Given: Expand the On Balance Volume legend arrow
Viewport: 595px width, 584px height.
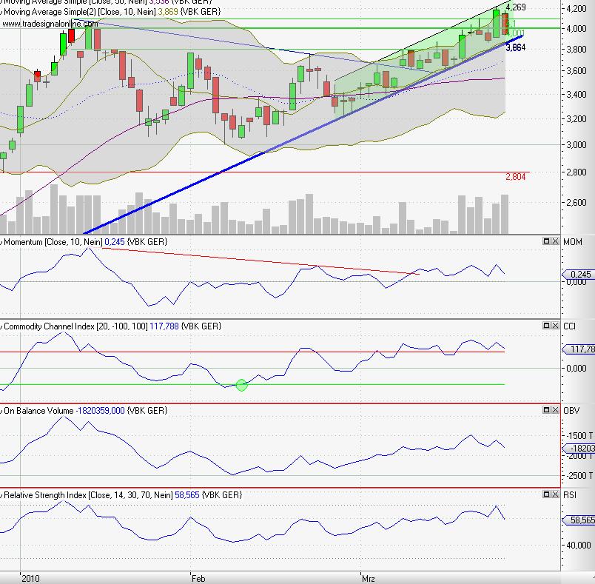Looking at the screenshot, I should coord(2,411).
